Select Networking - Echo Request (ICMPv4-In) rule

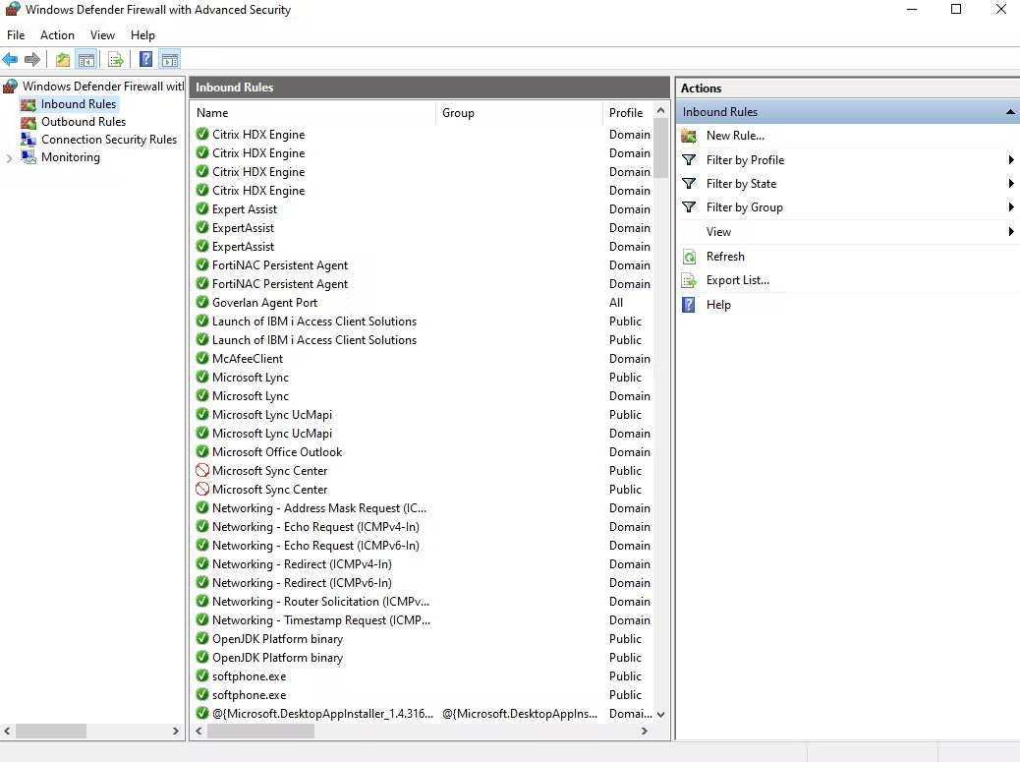point(423,526)
